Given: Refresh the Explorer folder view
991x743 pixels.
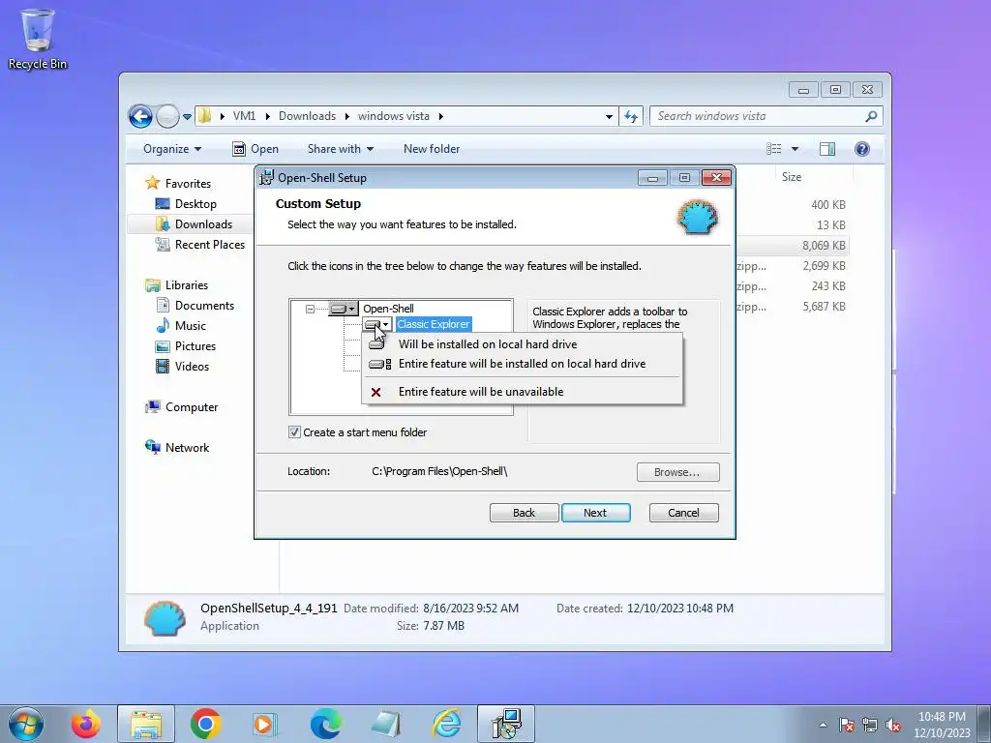Looking at the screenshot, I should pos(631,116).
